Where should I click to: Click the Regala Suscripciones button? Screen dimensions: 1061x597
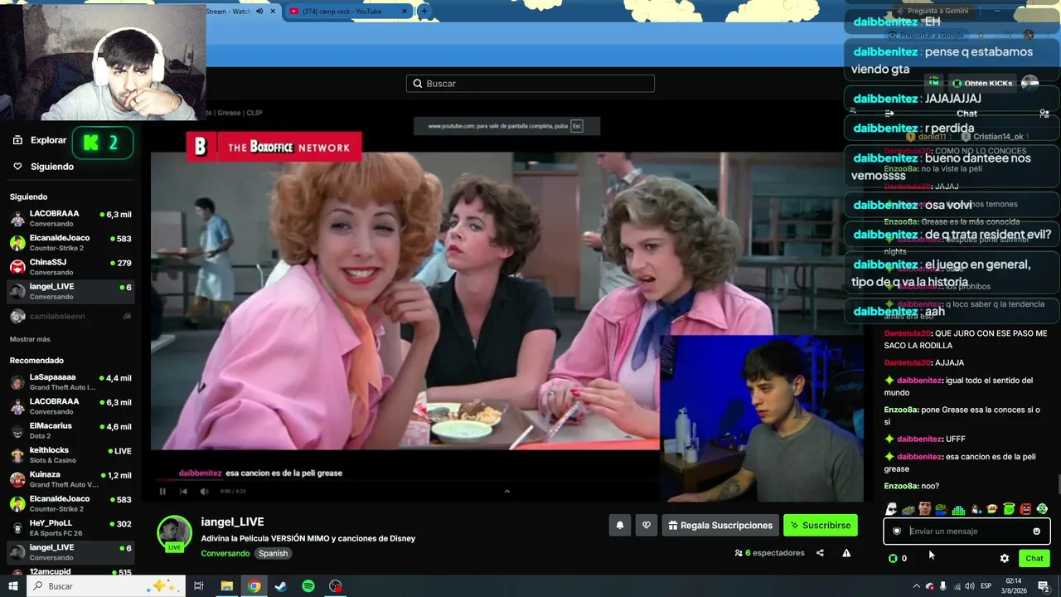[x=719, y=525]
